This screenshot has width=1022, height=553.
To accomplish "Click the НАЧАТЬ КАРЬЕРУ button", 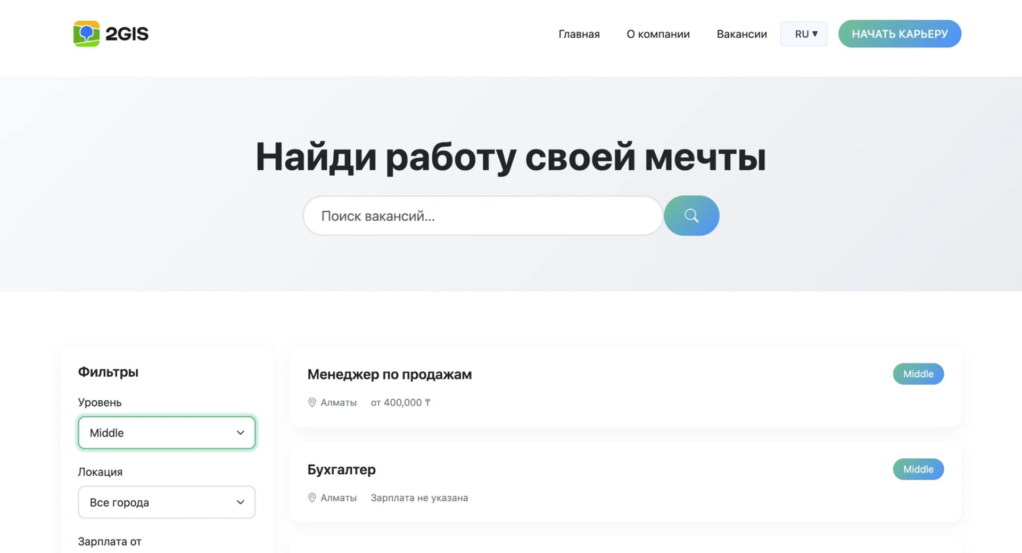I will [x=900, y=34].
